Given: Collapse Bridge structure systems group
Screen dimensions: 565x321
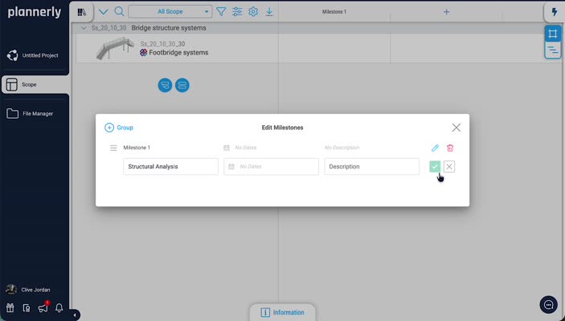Looking at the screenshot, I should 84,28.
